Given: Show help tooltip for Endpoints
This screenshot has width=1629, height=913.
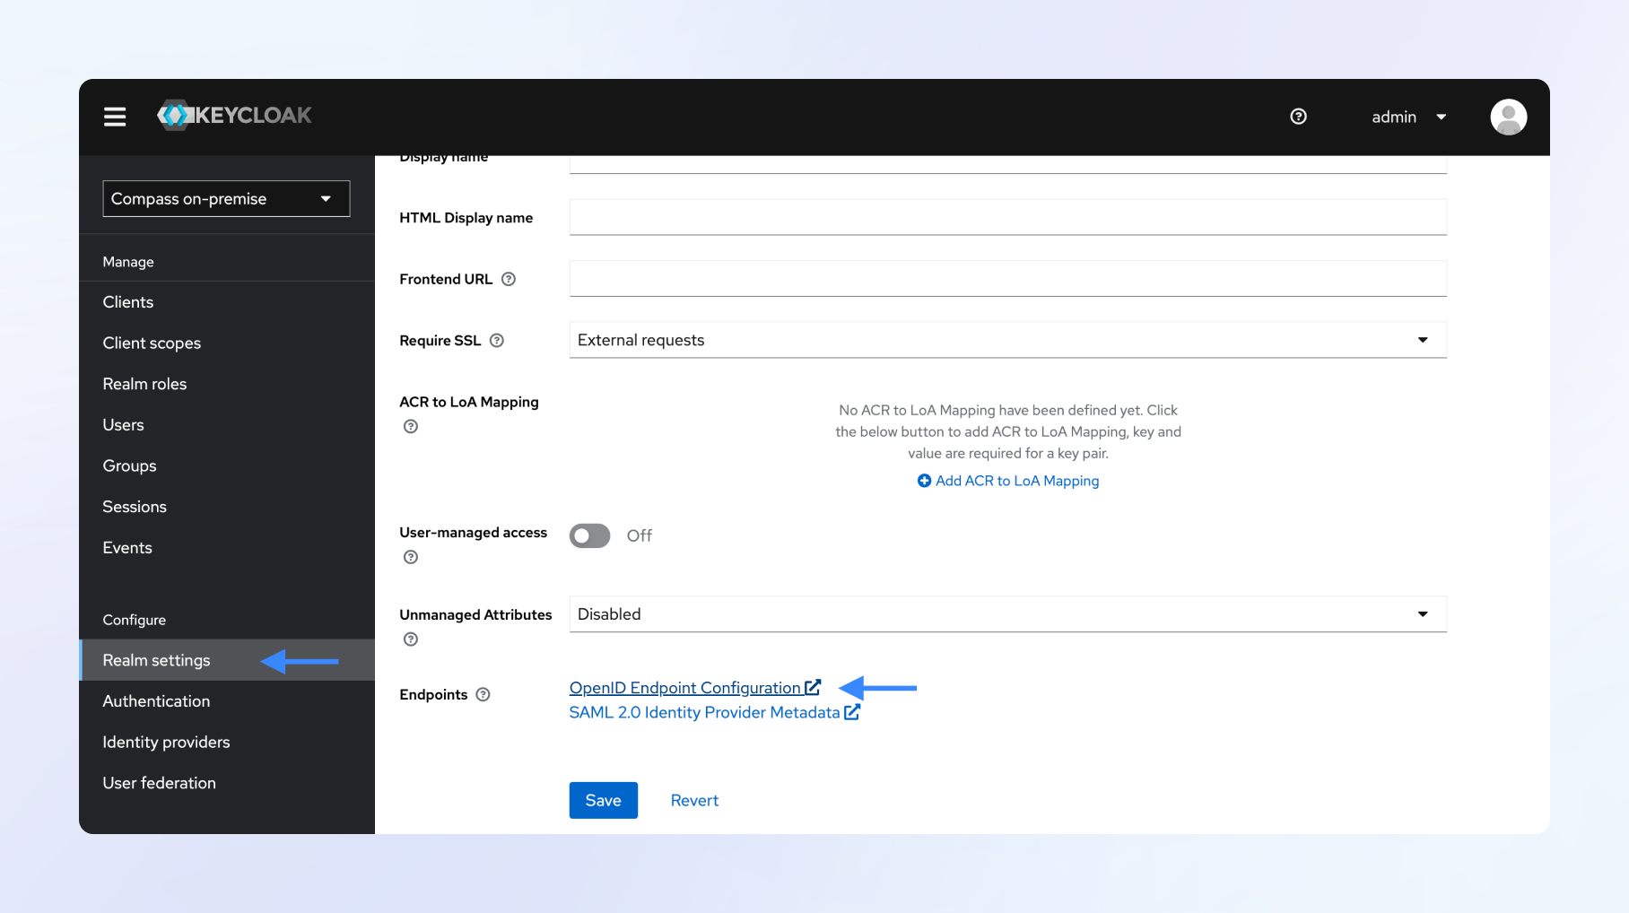Looking at the screenshot, I should 483,695.
